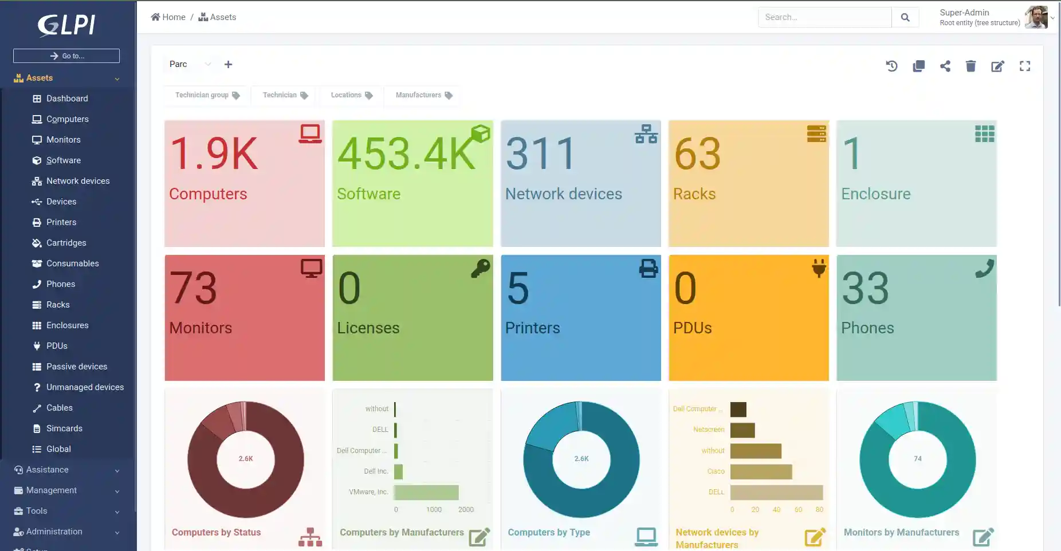The image size is (1061, 551).
Task: Expand the Assistance section in sidebar
Action: [x=46, y=469]
